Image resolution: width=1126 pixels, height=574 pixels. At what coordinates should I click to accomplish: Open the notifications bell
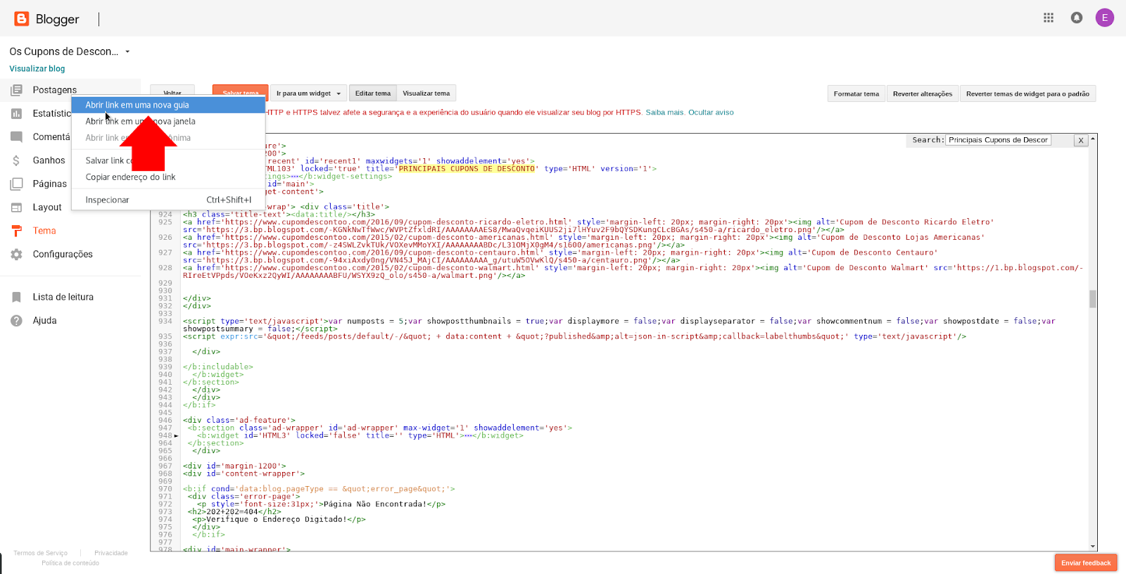coord(1077,18)
